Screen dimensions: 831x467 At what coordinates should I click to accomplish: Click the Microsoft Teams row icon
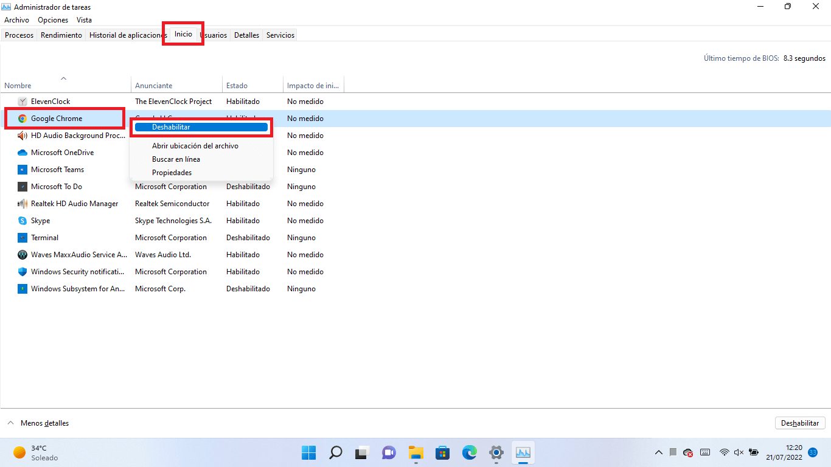(x=23, y=170)
